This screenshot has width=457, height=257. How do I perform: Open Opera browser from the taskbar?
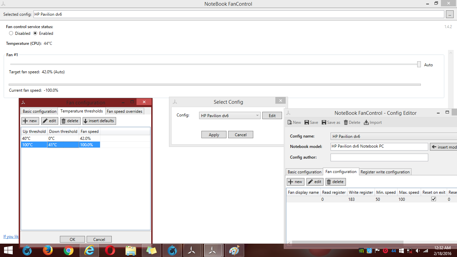[110, 250]
